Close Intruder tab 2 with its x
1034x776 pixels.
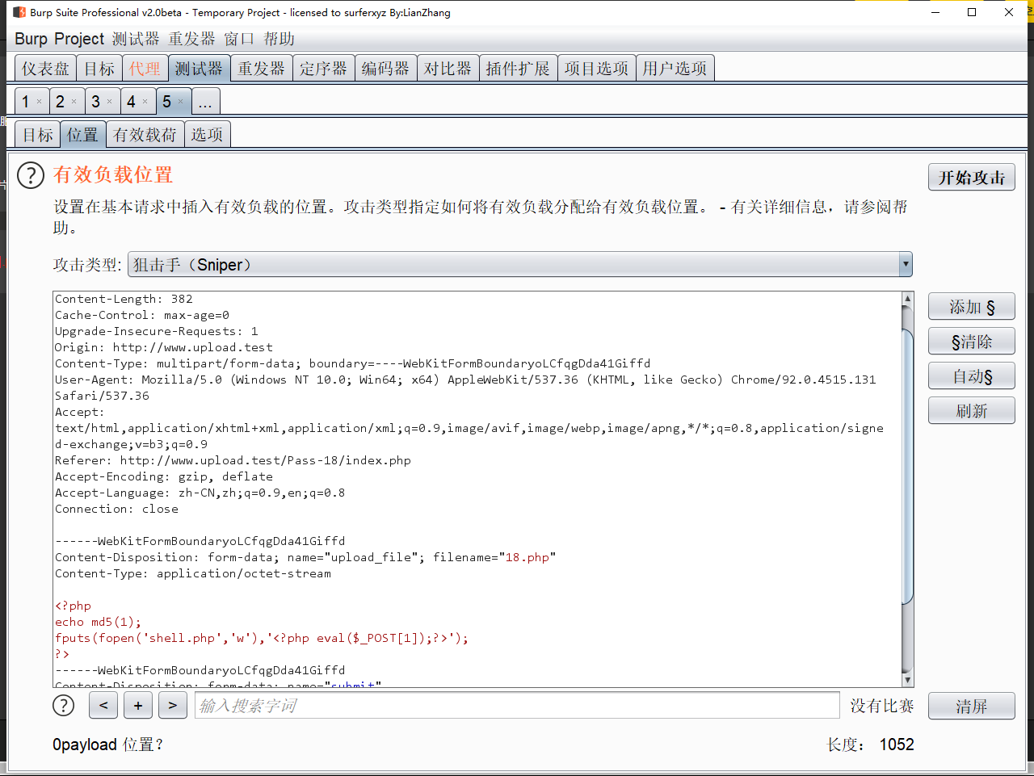pyautogui.click(x=74, y=102)
